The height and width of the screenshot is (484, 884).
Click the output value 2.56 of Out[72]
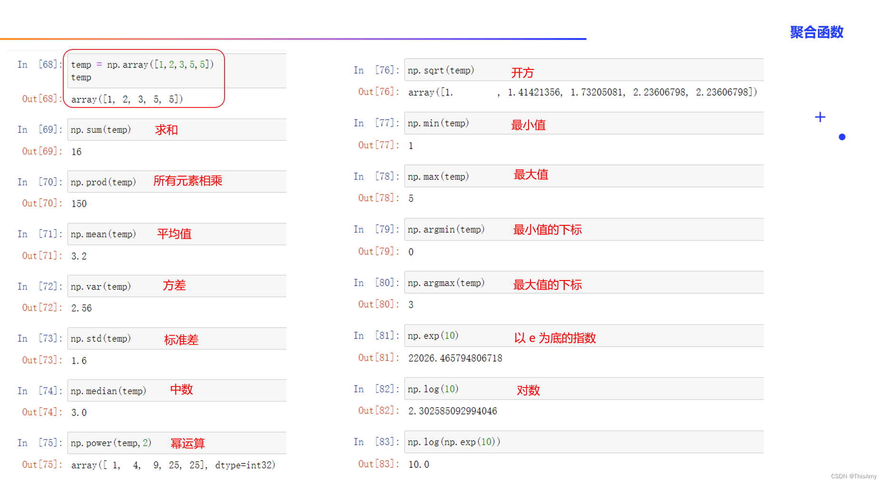click(x=81, y=308)
